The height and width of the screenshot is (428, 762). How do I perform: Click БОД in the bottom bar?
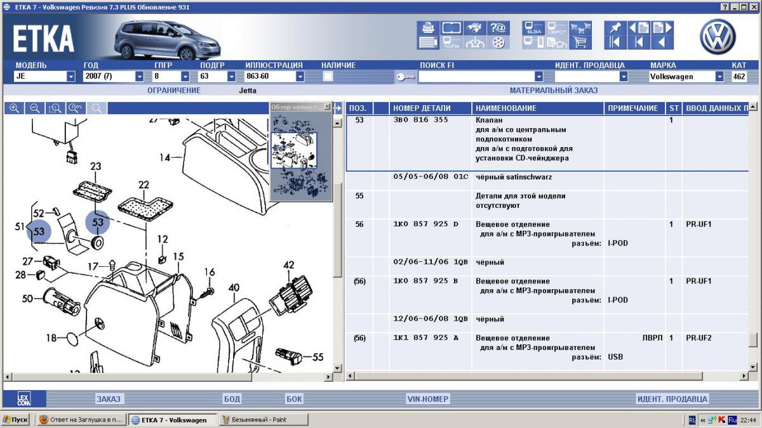[x=232, y=399]
